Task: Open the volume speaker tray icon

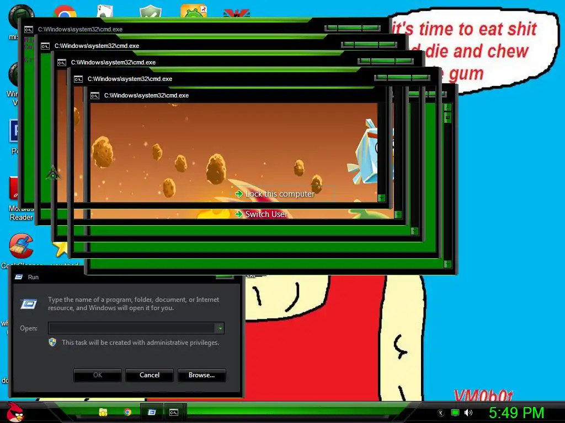Action: tap(468, 413)
